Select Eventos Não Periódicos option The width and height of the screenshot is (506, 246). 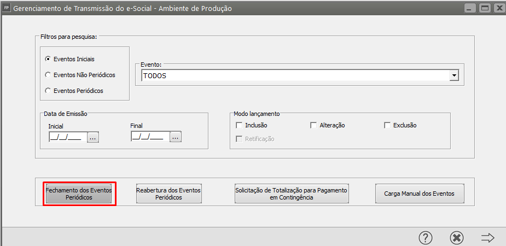coord(48,74)
